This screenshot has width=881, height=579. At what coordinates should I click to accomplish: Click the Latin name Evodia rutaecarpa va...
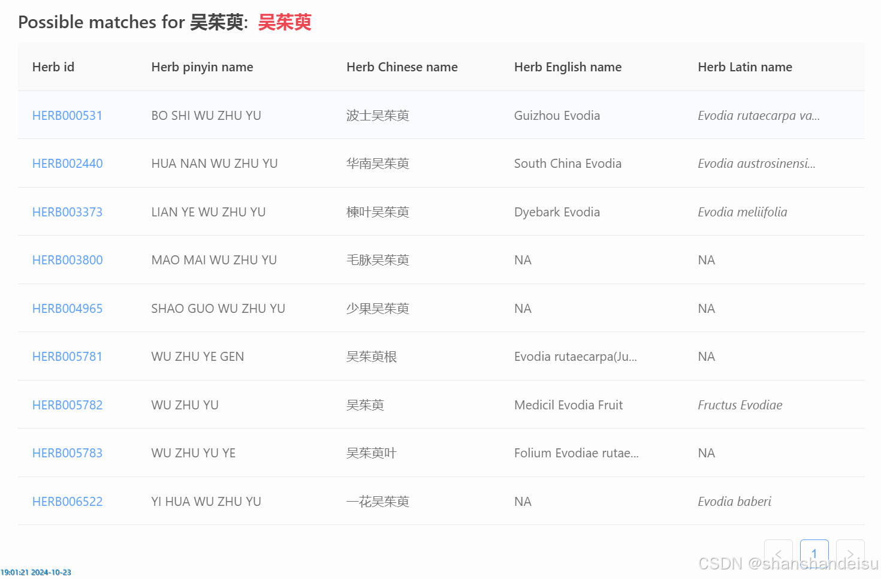[x=759, y=116]
